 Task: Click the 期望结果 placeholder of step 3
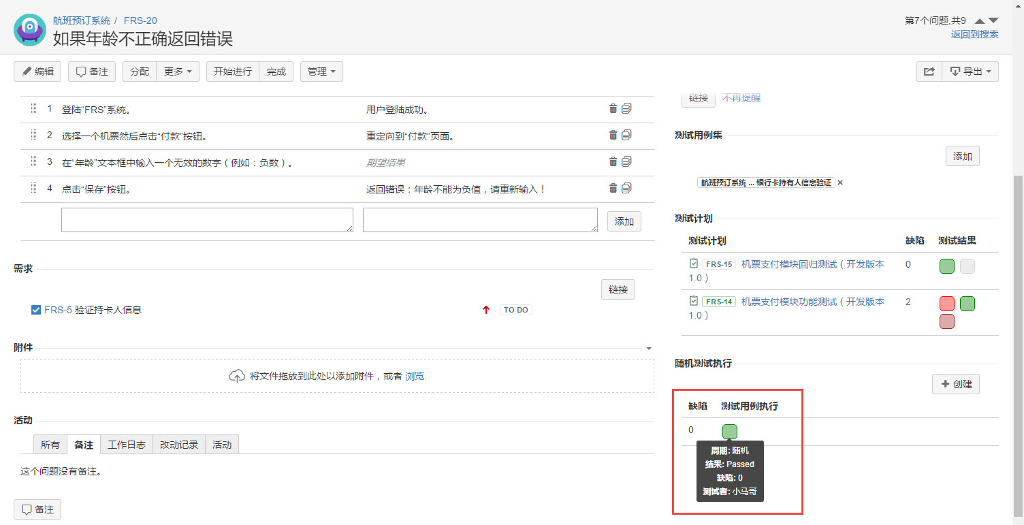point(386,163)
